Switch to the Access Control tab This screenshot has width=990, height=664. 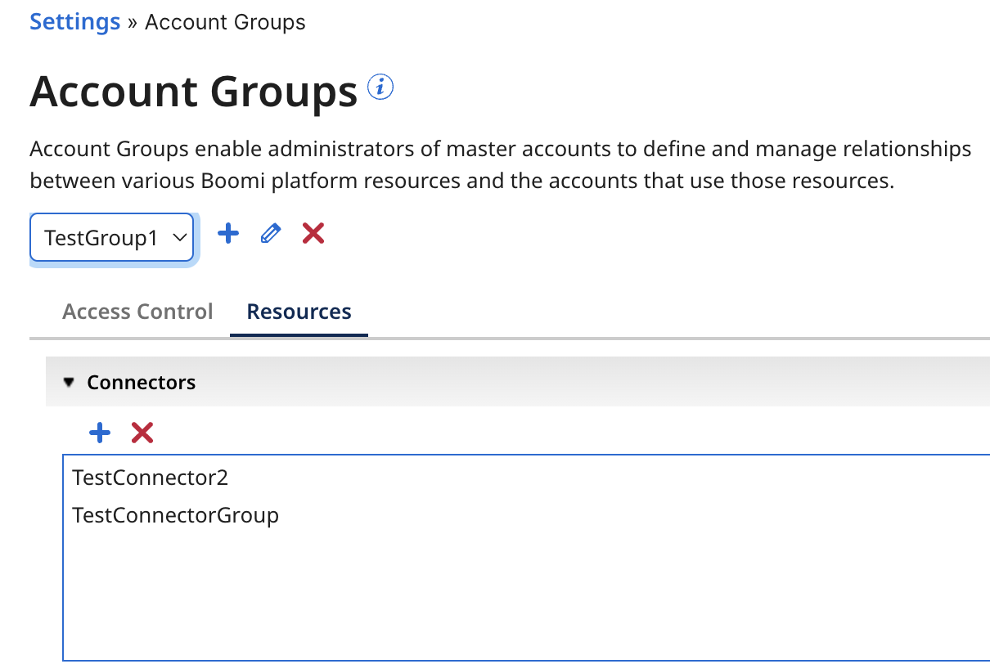(x=137, y=312)
